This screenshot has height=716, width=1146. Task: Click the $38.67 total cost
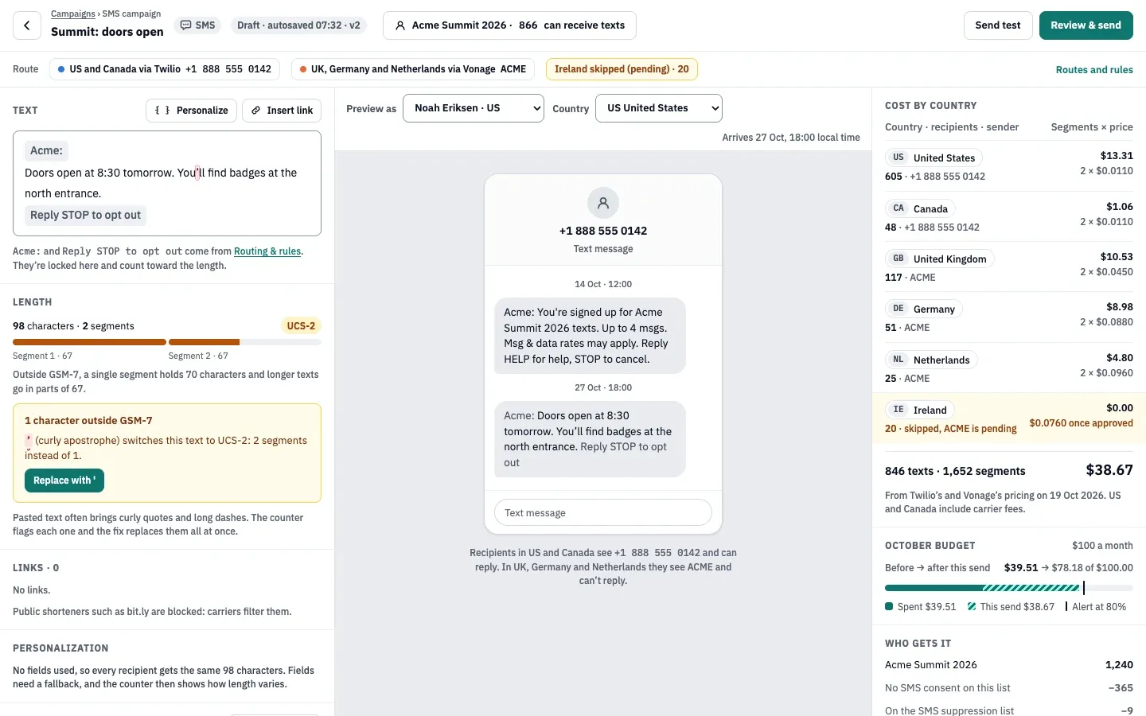coord(1109,470)
